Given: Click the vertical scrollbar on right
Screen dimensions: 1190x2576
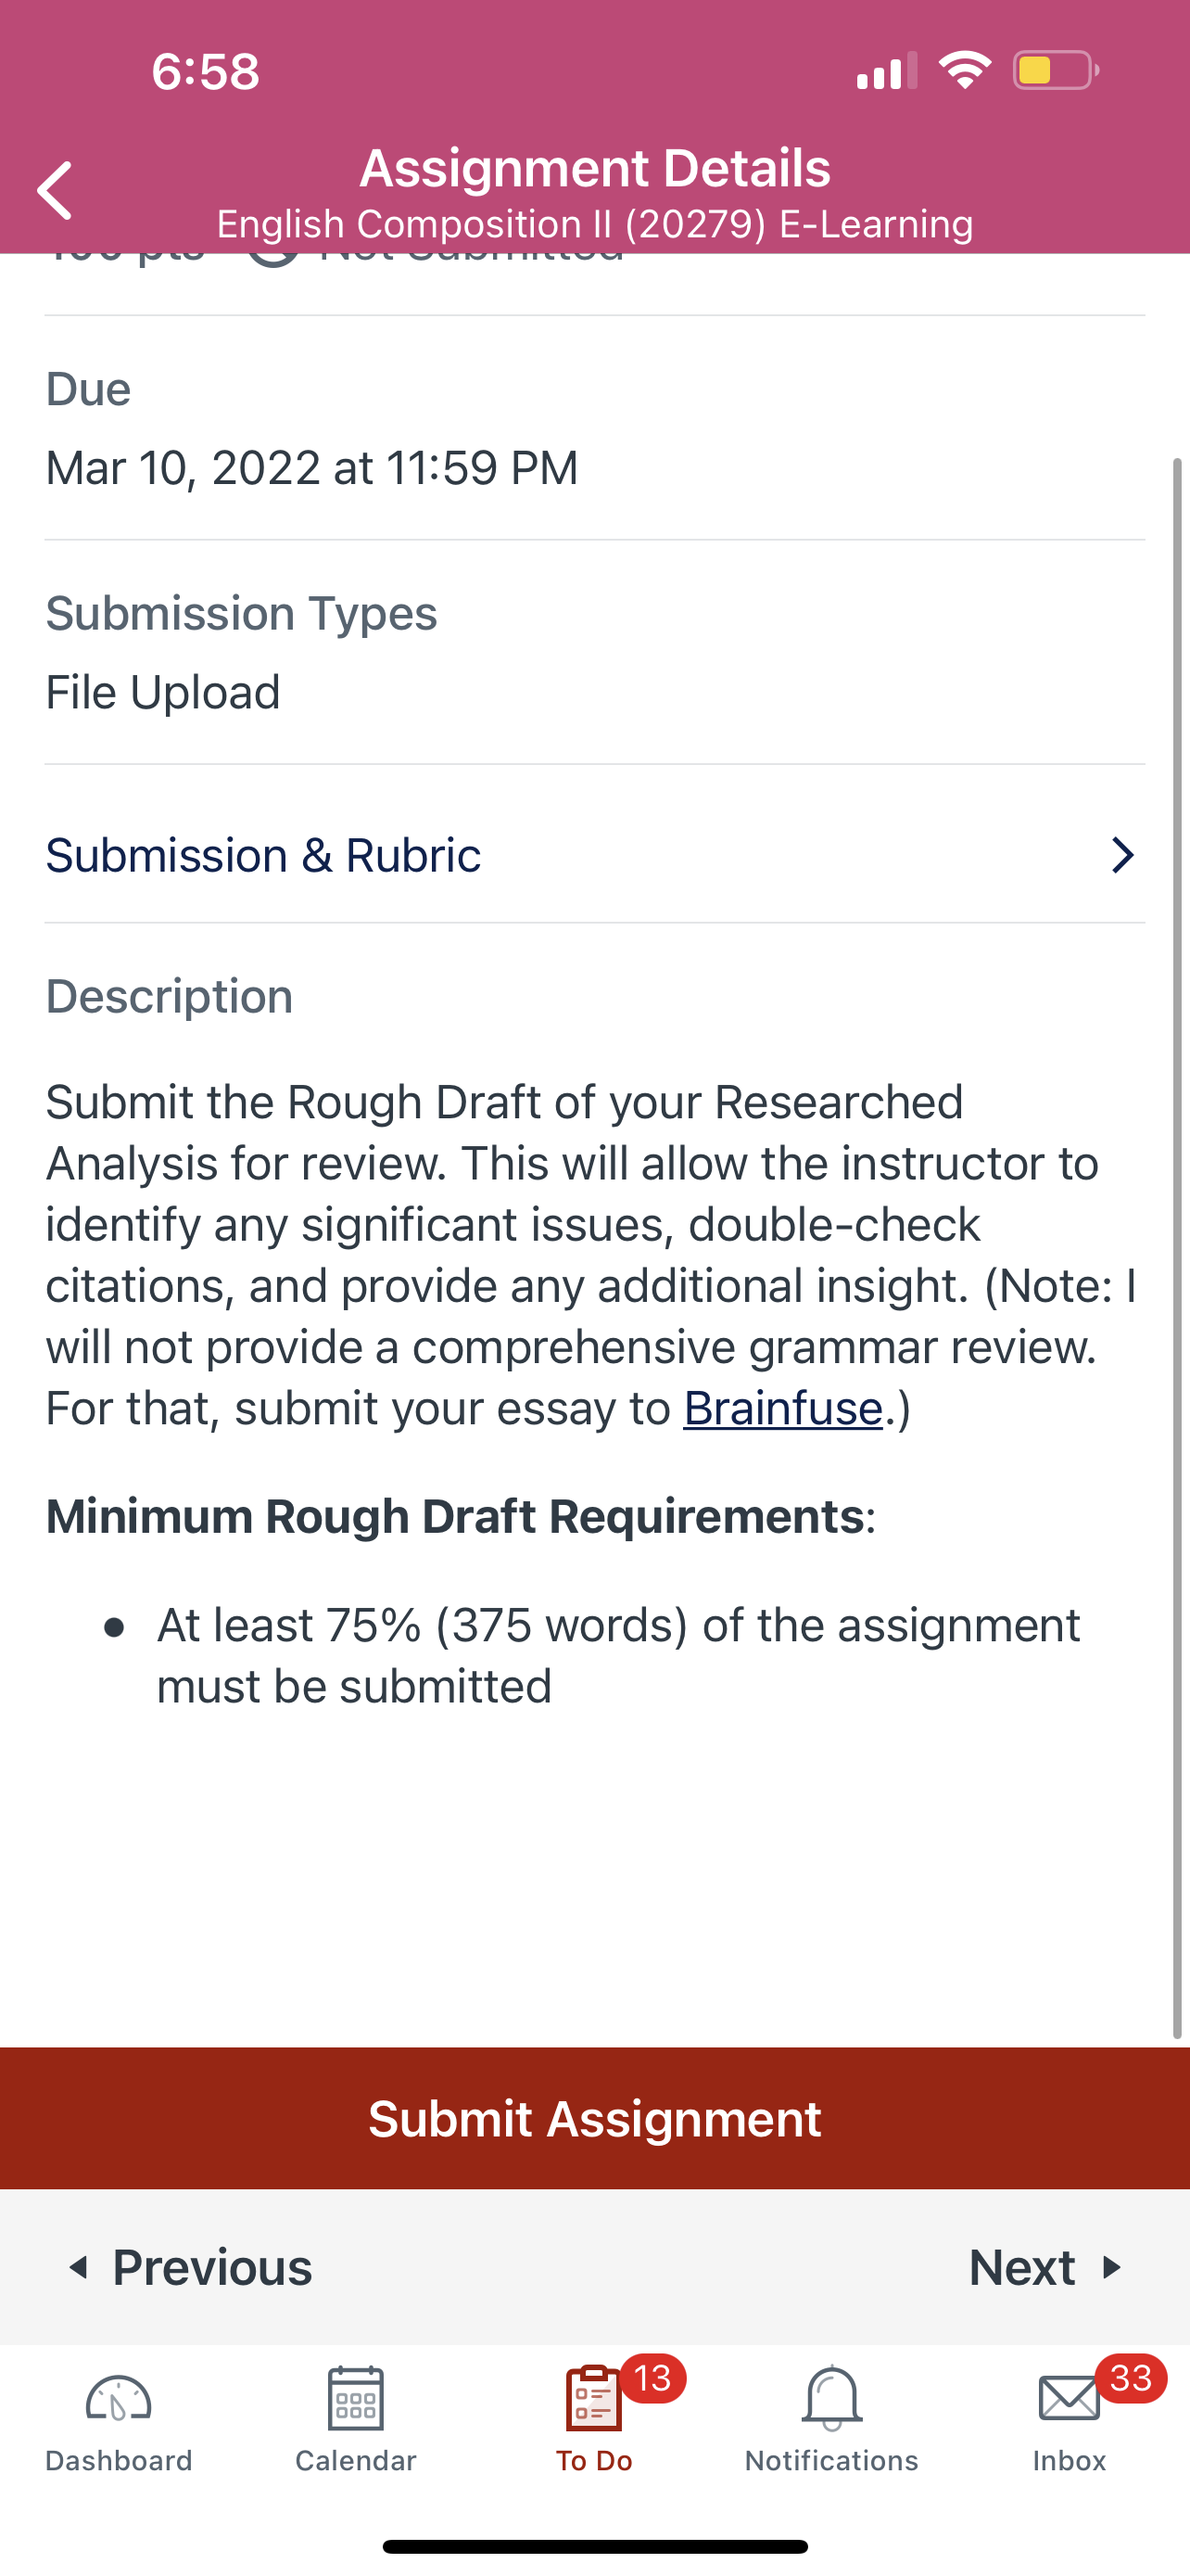Looking at the screenshot, I should [x=1177, y=1246].
